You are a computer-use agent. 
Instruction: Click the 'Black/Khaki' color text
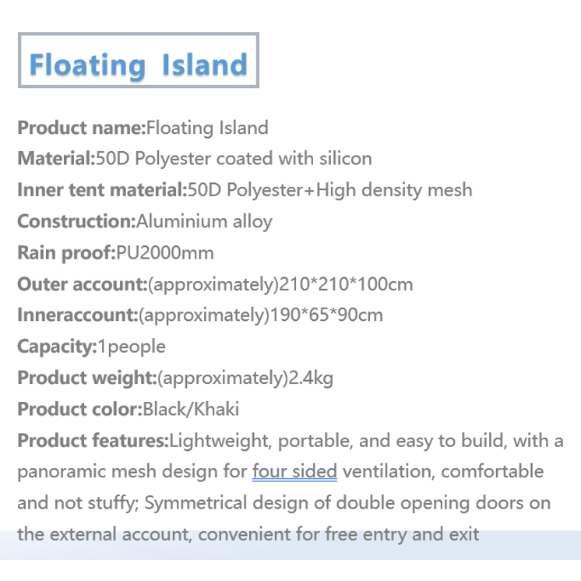191,410
